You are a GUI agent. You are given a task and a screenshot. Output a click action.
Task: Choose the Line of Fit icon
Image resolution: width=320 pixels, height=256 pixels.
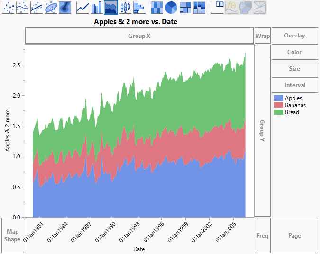pyautogui.click(x=37, y=7)
